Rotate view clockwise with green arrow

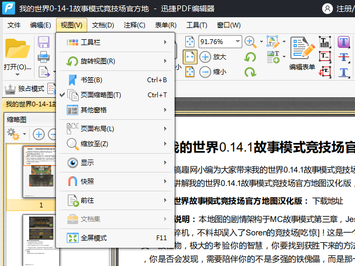(x=250, y=72)
